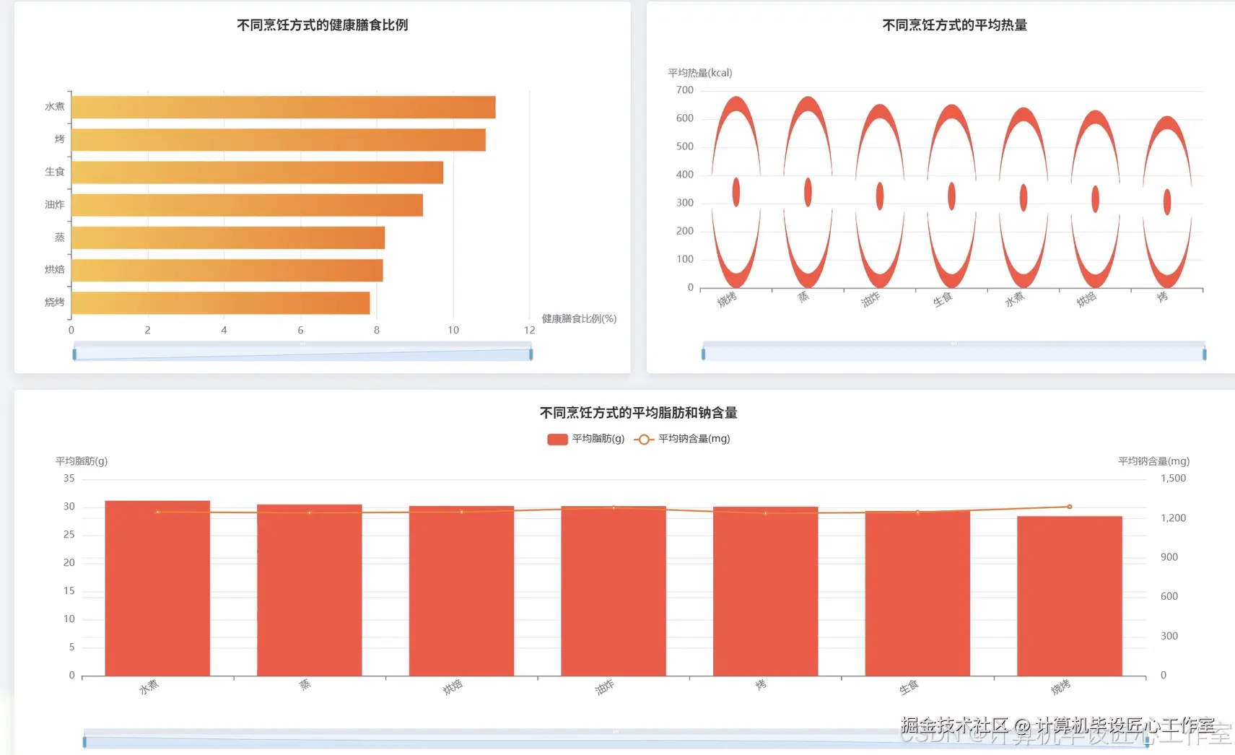Image resolution: width=1235 pixels, height=755 pixels.
Task: Click the 健康膳食比例(%) axis label
Action: click(580, 319)
